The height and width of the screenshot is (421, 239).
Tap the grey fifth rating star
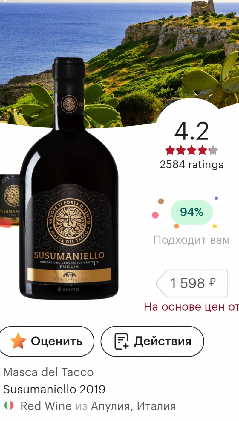pyautogui.click(x=213, y=150)
